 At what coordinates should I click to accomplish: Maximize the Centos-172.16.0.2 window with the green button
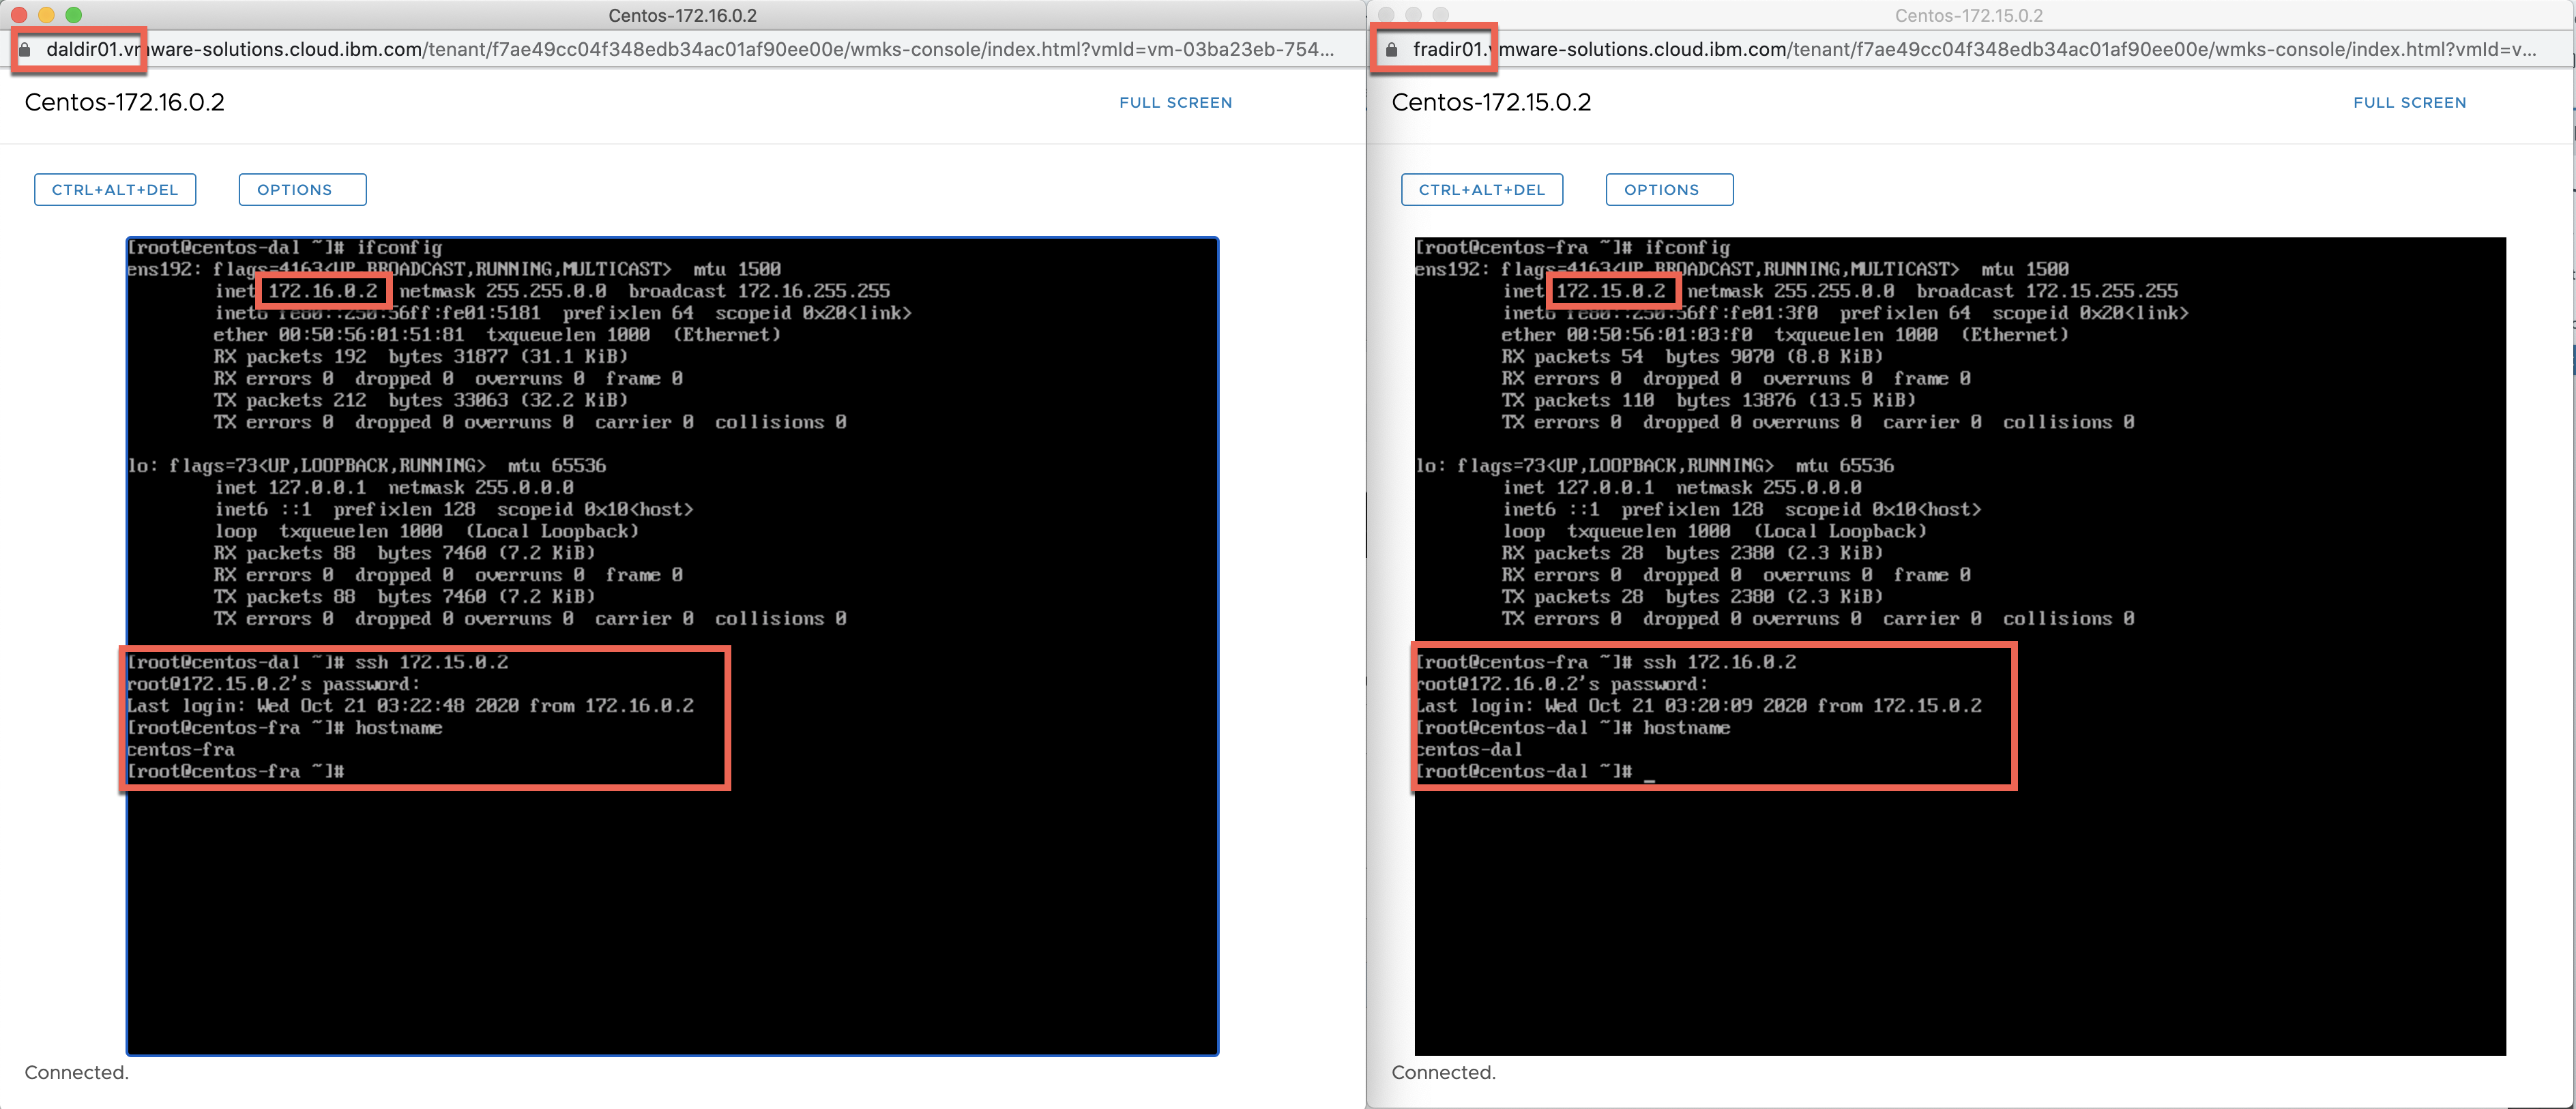[73, 15]
